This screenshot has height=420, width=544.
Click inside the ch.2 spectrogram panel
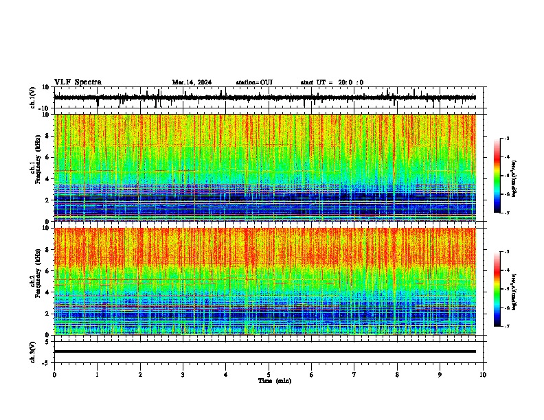265,281
